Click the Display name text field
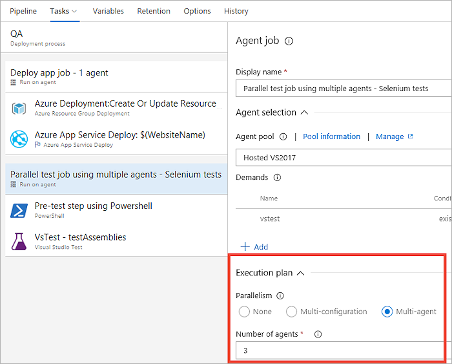 344,89
